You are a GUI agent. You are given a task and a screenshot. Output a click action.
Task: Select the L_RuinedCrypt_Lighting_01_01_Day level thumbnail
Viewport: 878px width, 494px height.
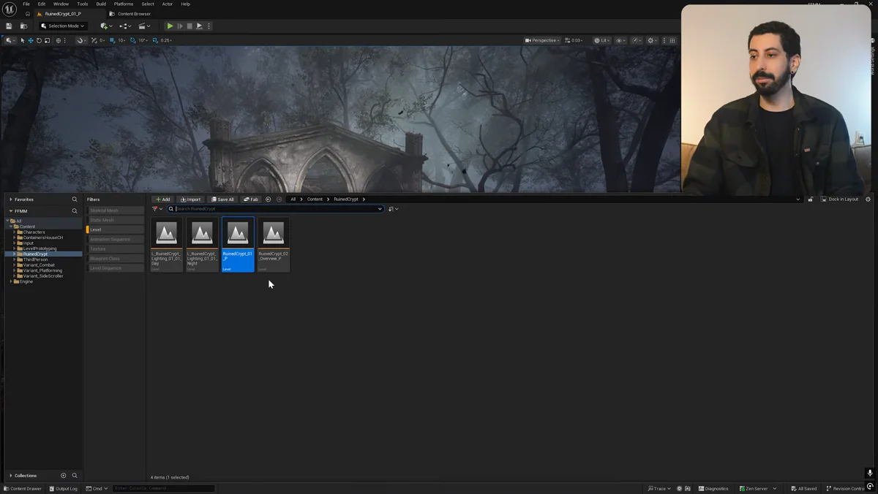coord(166,245)
